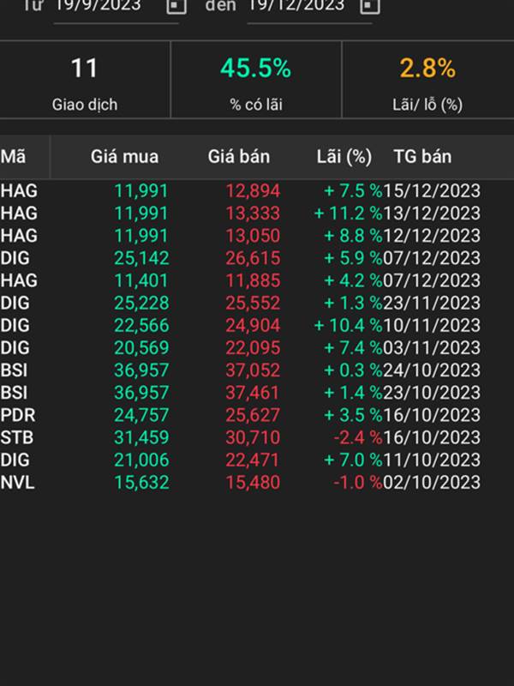Select the HAG row sold 13/12/2023
The height and width of the screenshot is (686, 514).
click(x=257, y=213)
